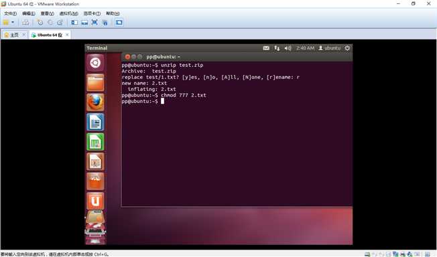Click the 'chmod 777 2.txt' command line
The image size is (437, 257).
164,95
